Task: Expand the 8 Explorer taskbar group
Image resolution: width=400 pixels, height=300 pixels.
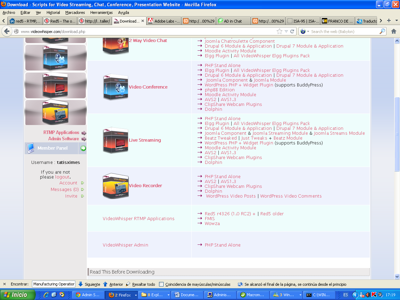Action: tap(168, 295)
